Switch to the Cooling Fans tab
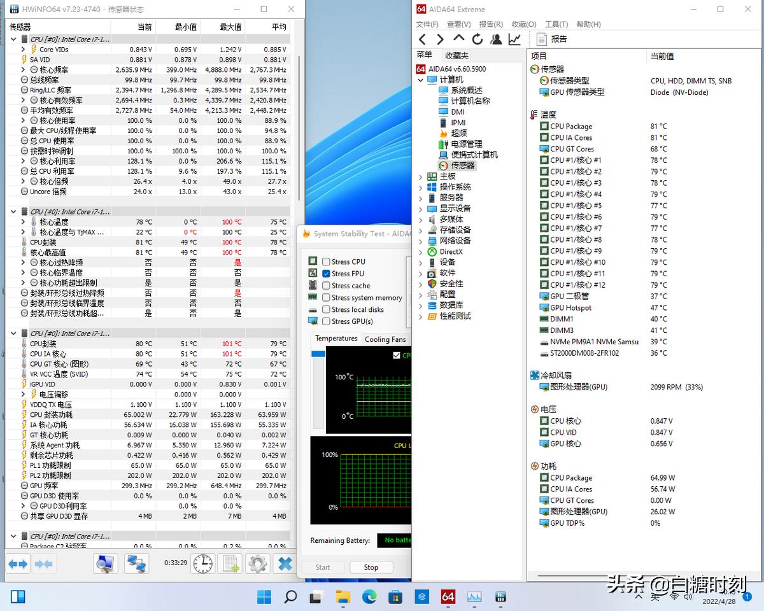The height and width of the screenshot is (611, 764). (x=385, y=339)
